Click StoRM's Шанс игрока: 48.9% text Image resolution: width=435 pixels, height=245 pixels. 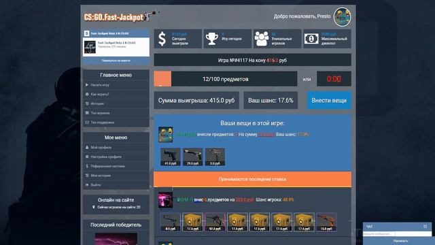click(275, 199)
